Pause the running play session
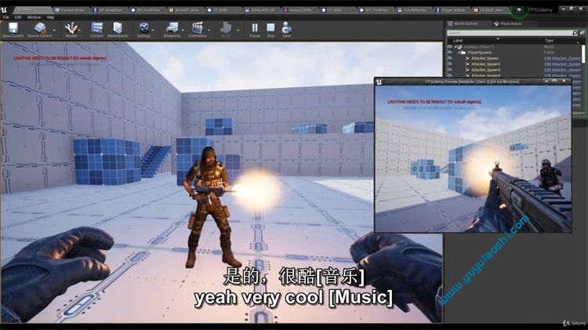 point(255,27)
